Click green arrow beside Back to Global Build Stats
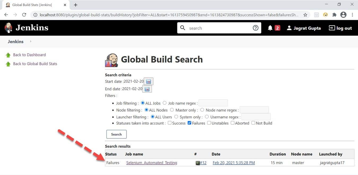 coord(8,64)
